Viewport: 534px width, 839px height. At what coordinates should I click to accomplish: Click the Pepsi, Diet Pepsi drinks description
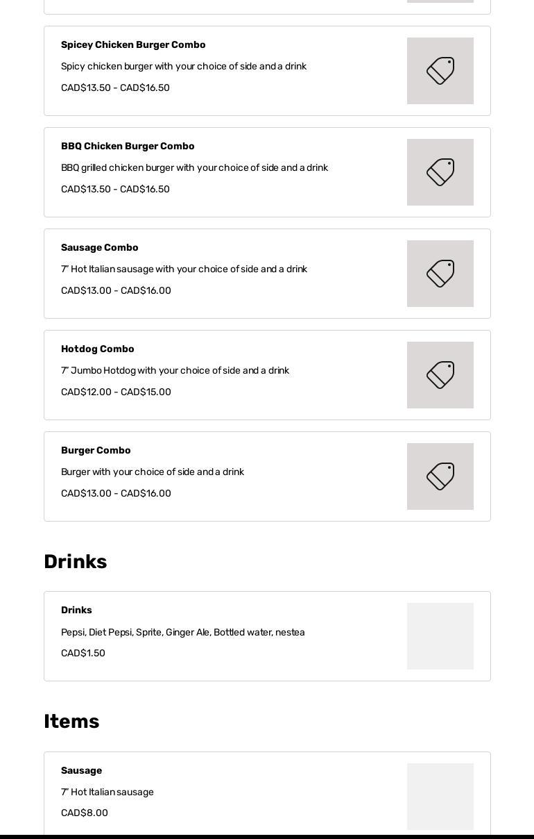click(182, 632)
